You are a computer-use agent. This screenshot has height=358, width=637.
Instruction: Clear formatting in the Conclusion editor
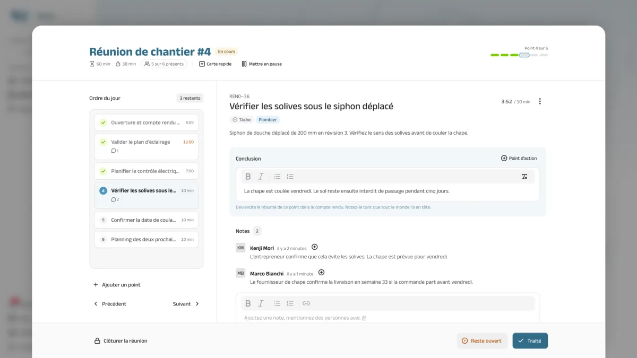tap(524, 177)
